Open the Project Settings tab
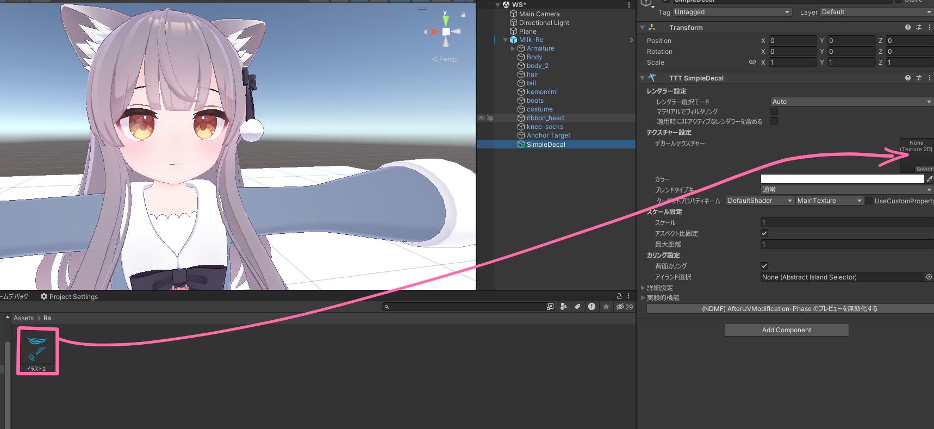Image resolution: width=934 pixels, height=429 pixels. point(69,296)
